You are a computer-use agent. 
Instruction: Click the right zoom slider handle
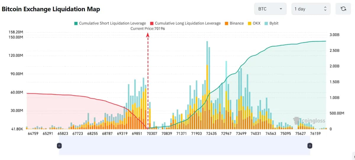[x=310, y=146]
